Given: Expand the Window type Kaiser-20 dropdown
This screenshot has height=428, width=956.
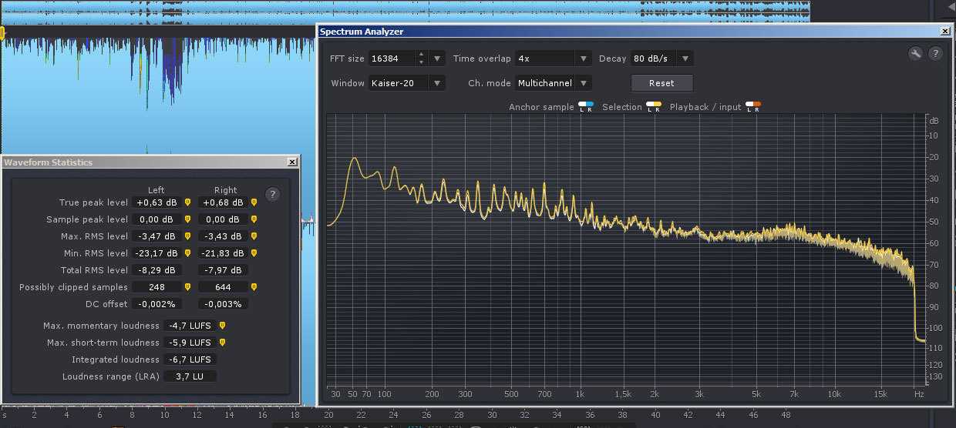Looking at the screenshot, I should (x=438, y=83).
